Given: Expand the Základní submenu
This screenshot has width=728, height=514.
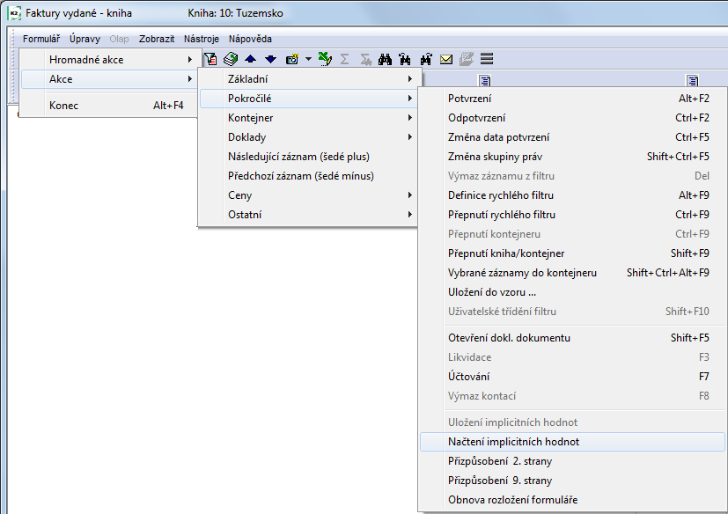Looking at the screenshot, I should 309,79.
